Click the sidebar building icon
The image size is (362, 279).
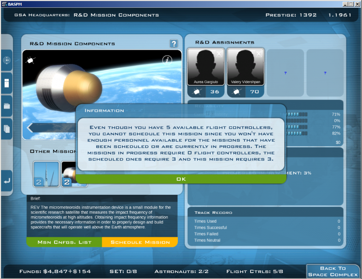[7, 83]
